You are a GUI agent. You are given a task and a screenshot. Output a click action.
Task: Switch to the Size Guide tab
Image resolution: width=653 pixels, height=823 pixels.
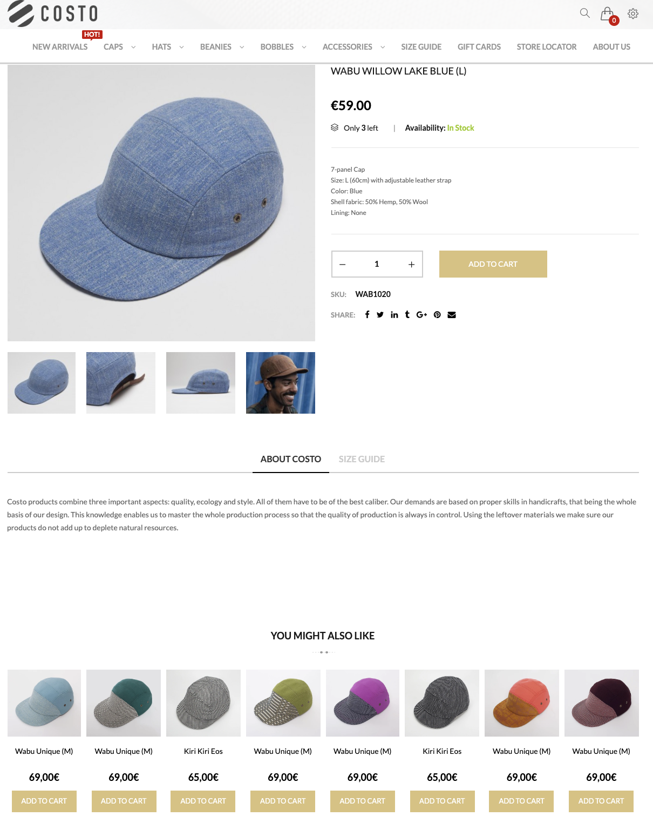pyautogui.click(x=362, y=459)
